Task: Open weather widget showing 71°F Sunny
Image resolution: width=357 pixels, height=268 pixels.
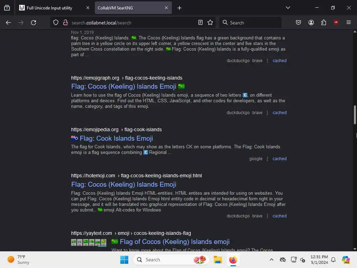Action: coord(18,260)
